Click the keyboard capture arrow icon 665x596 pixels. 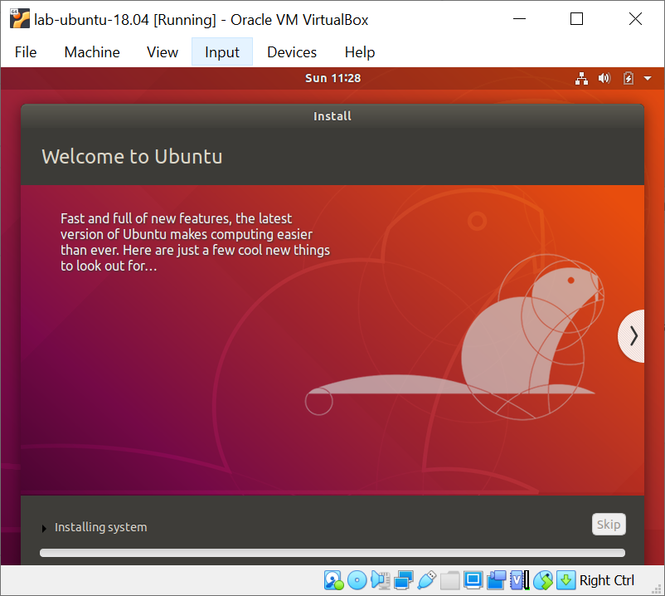pyautogui.click(x=565, y=580)
